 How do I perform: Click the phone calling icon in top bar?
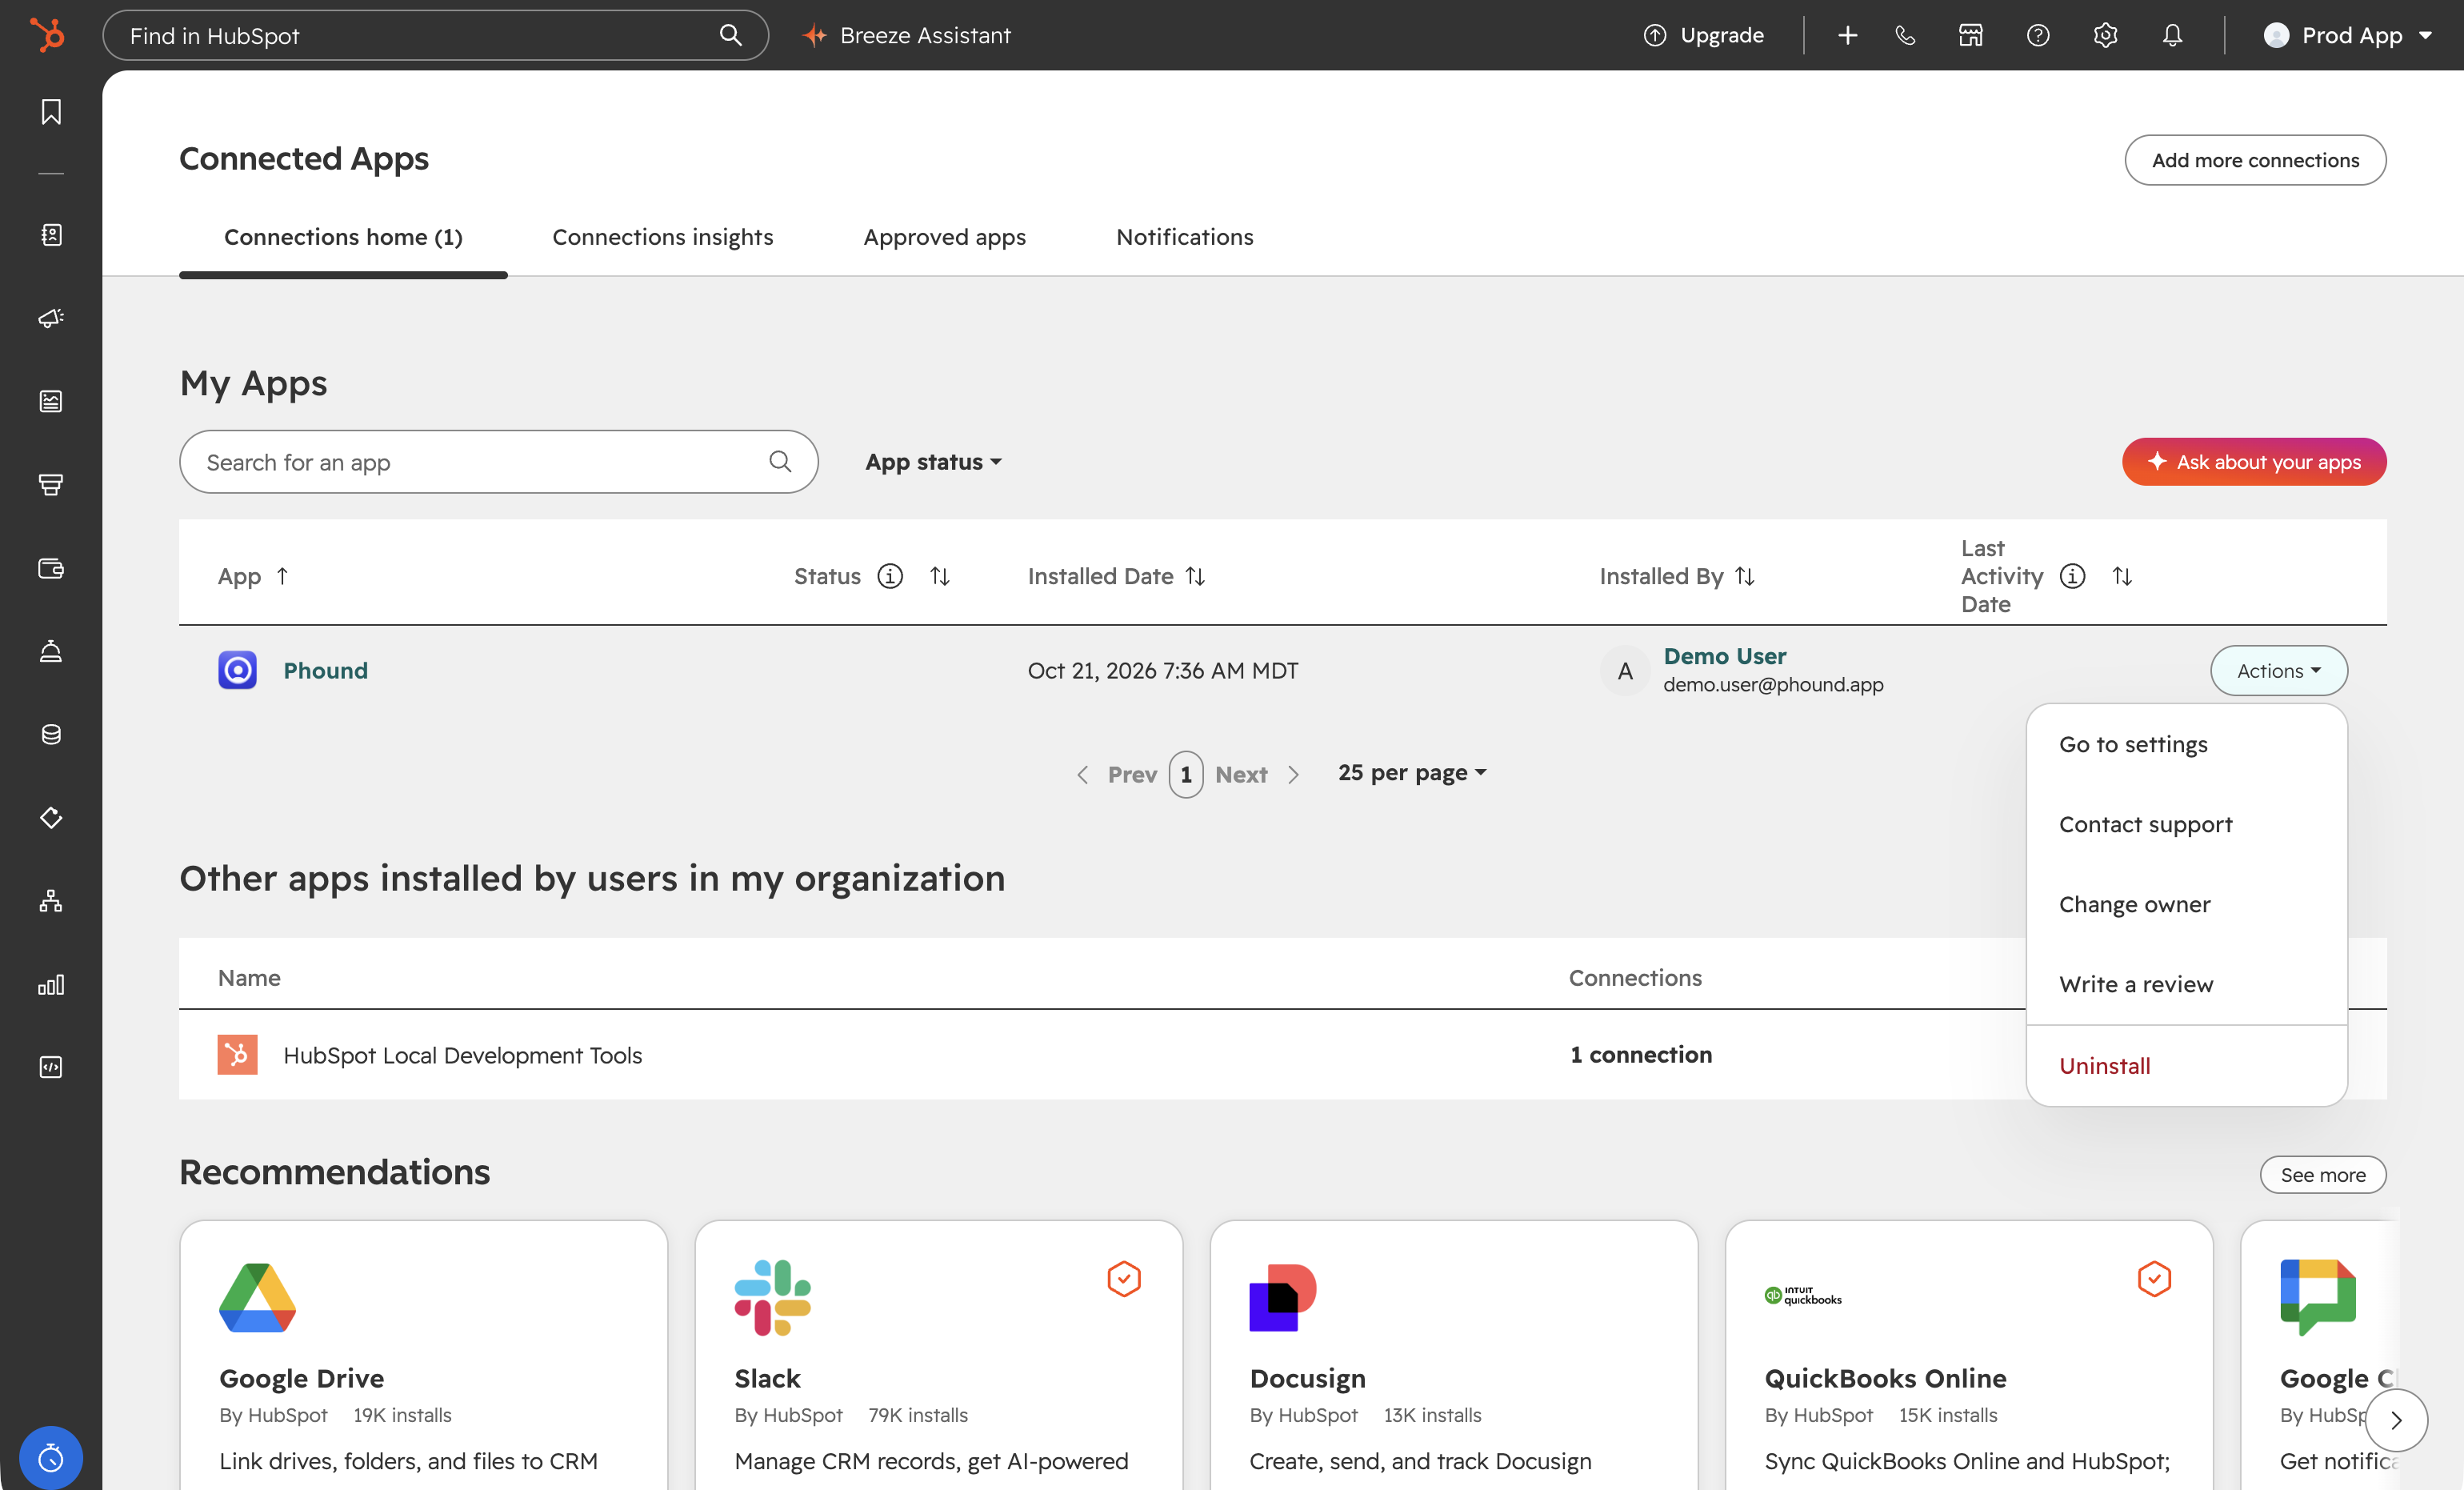tap(1905, 35)
